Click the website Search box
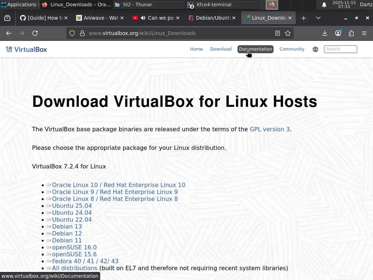373x280 pixels. point(340,49)
